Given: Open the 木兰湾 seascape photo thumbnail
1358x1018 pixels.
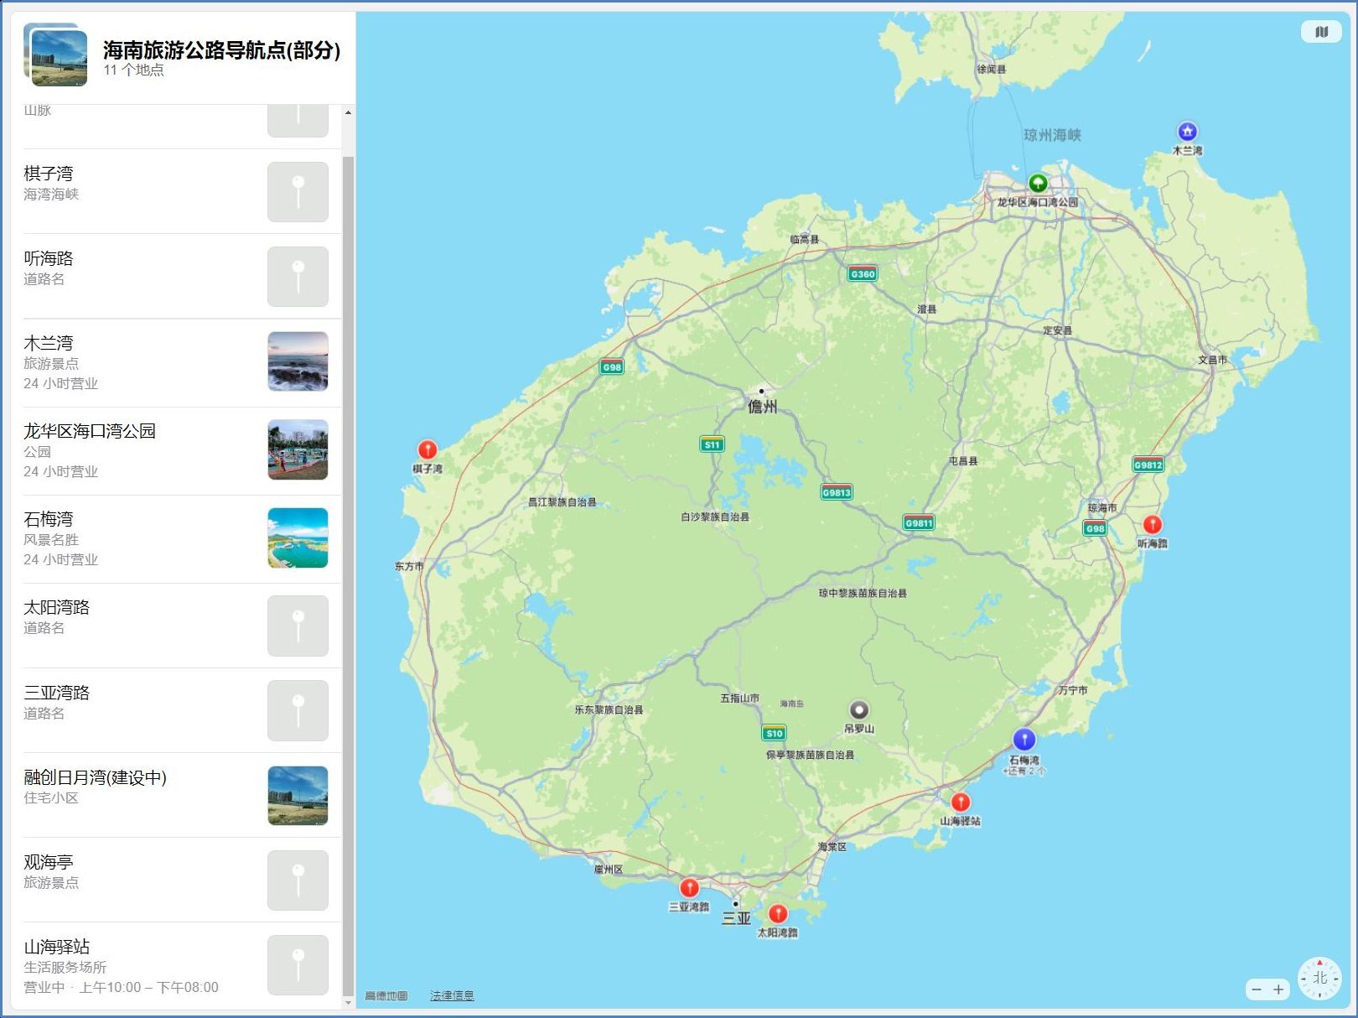Looking at the screenshot, I should 298,361.
